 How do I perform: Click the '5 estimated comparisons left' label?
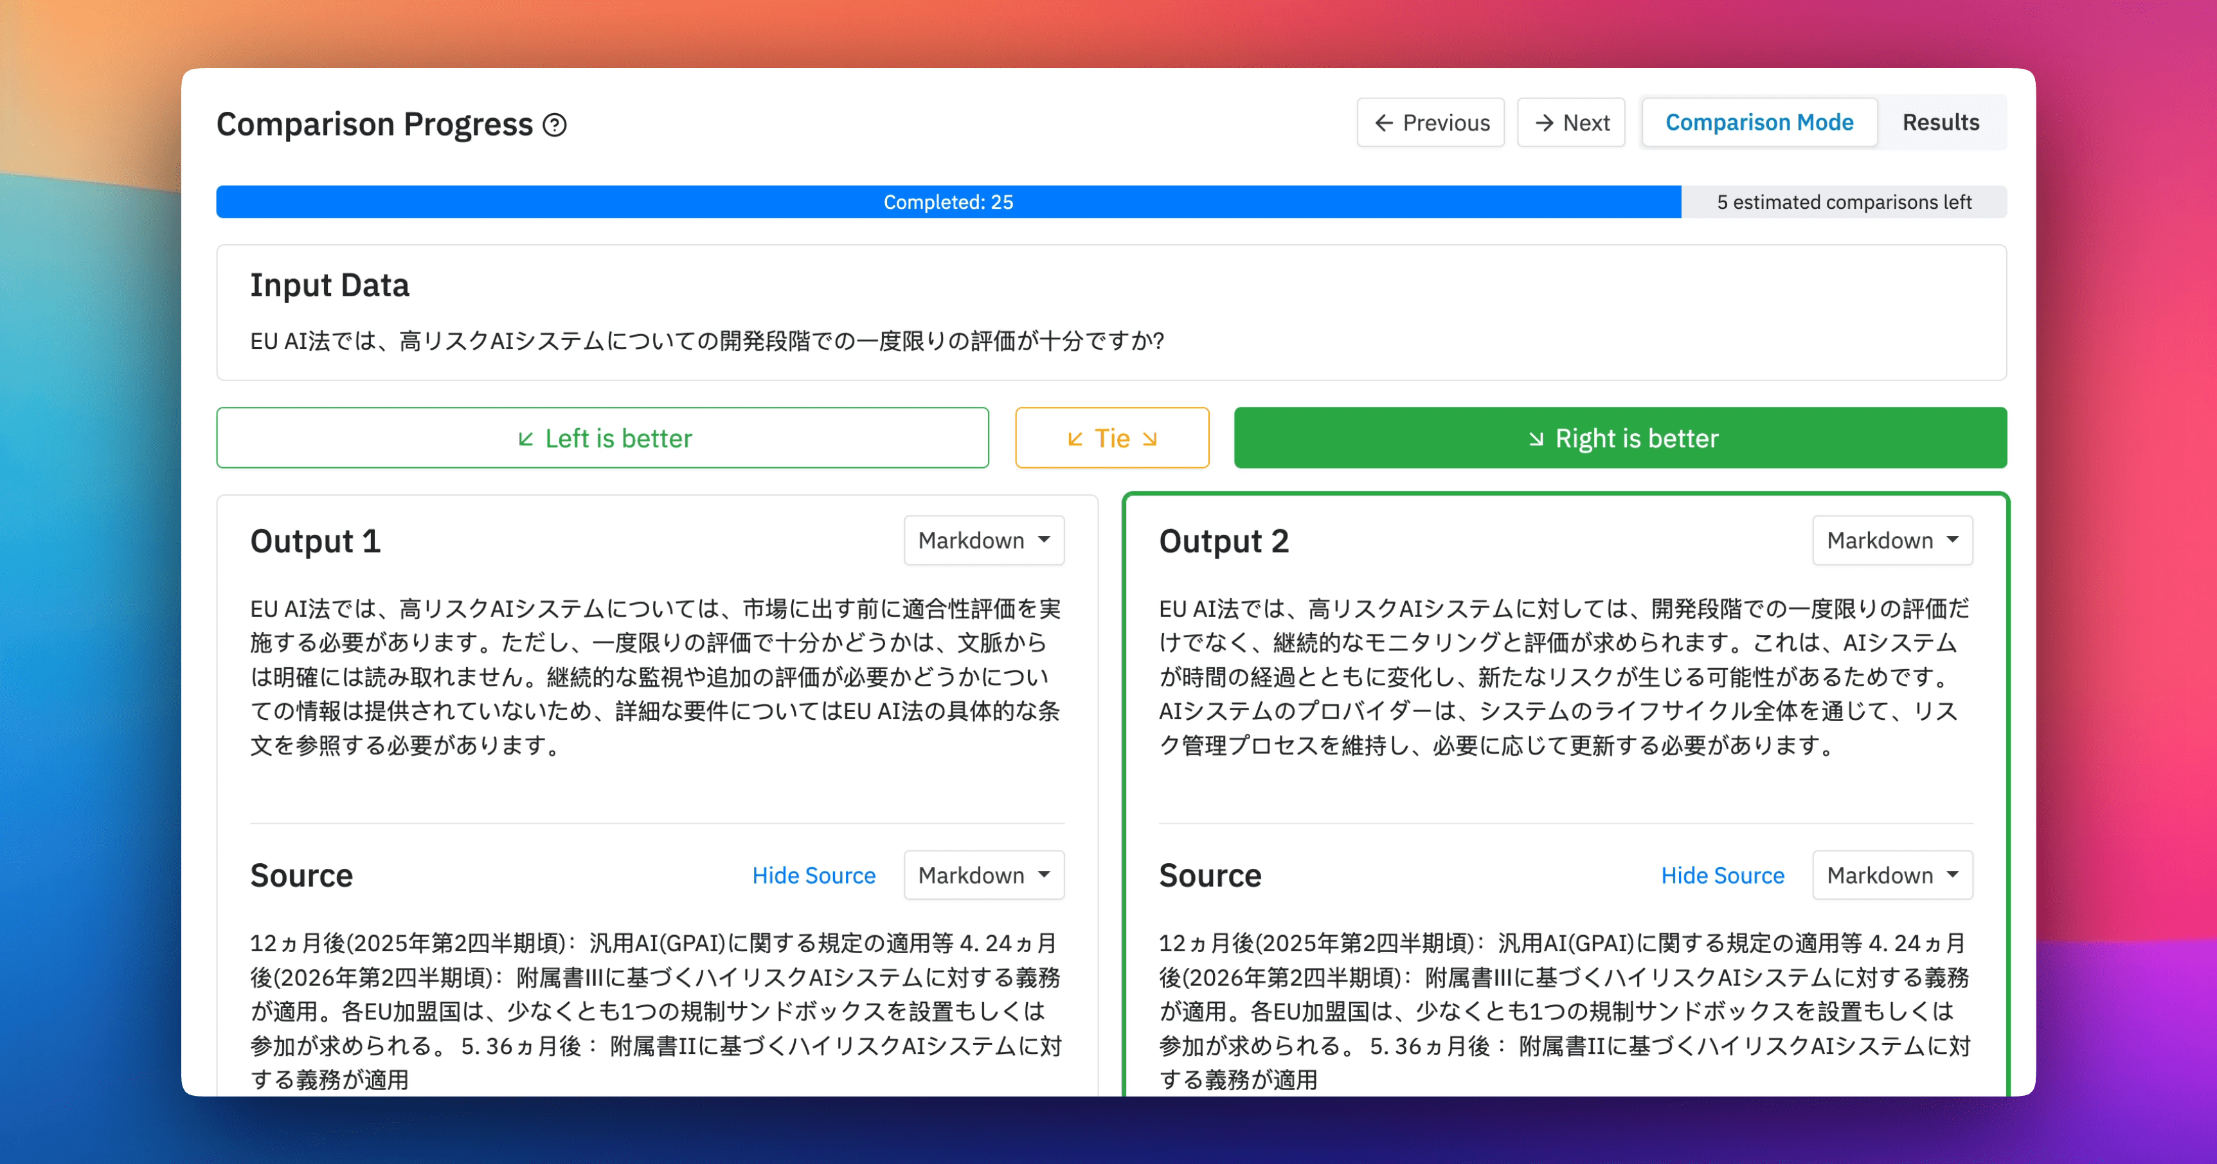pos(1844,201)
